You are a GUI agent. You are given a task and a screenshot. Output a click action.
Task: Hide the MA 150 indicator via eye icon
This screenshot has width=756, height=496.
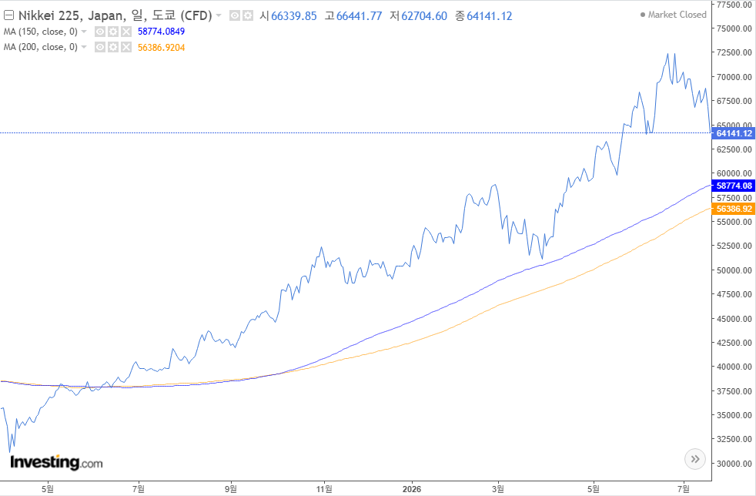pos(100,32)
